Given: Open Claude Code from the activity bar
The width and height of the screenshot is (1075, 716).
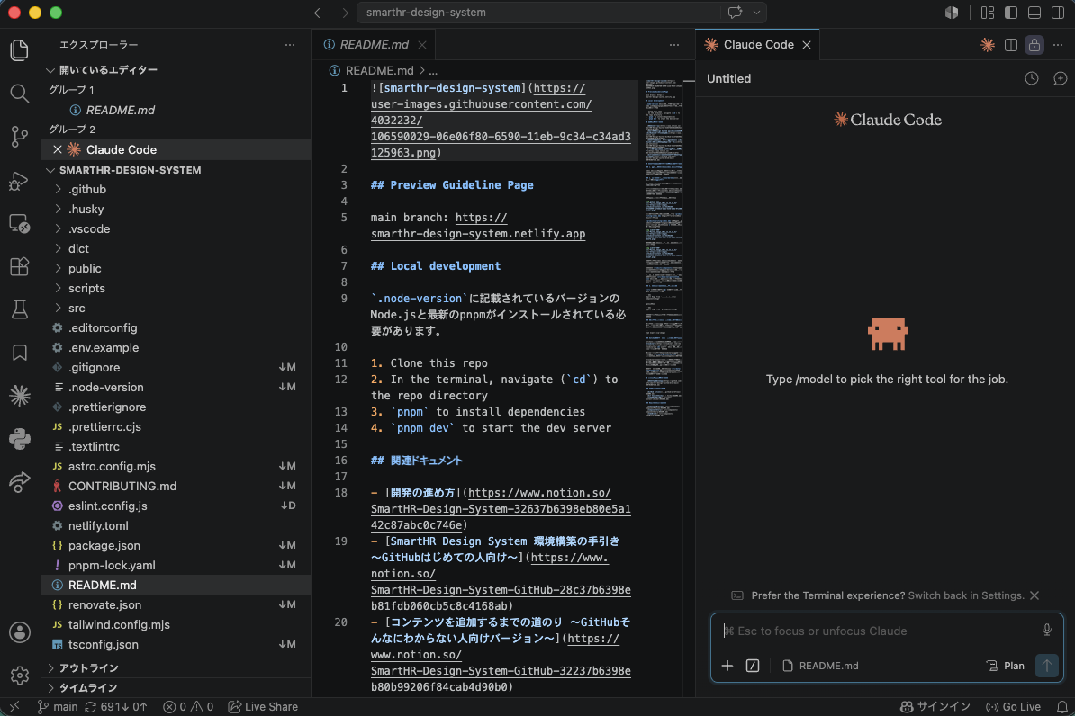Looking at the screenshot, I should click(19, 396).
